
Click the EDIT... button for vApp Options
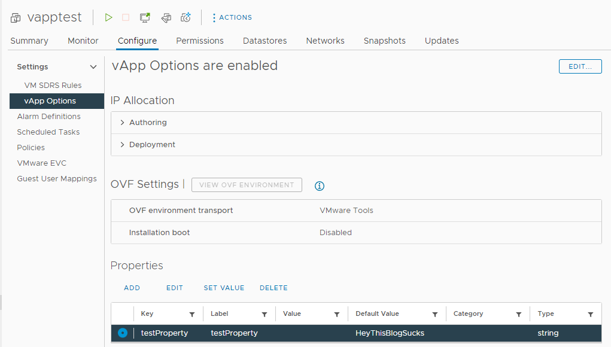[x=580, y=66]
